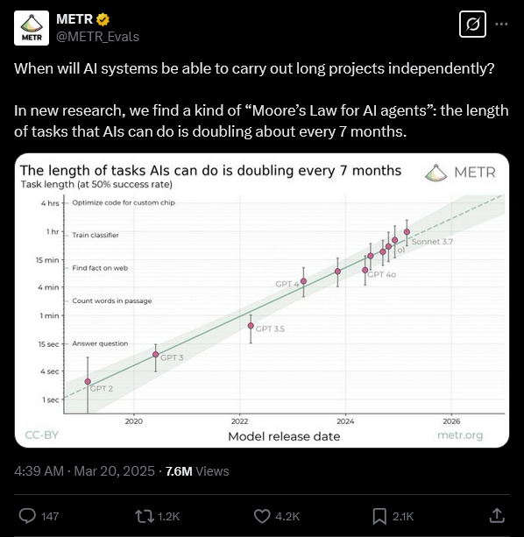Click the GPT 4 data point on chart

(x=303, y=281)
